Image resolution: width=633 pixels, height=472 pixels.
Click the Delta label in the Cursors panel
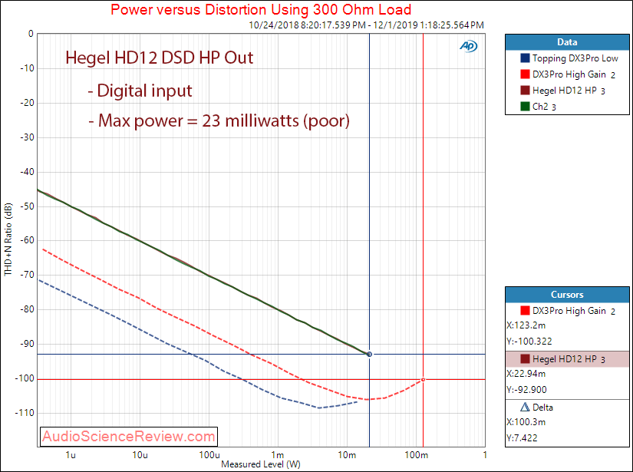click(x=542, y=408)
